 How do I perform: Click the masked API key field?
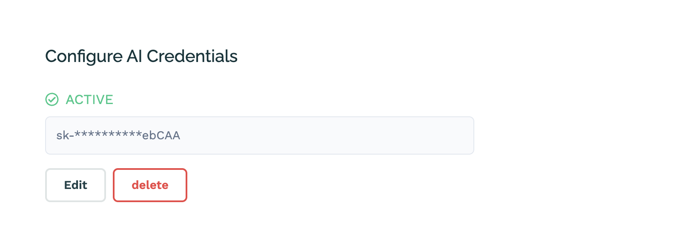[260, 135]
